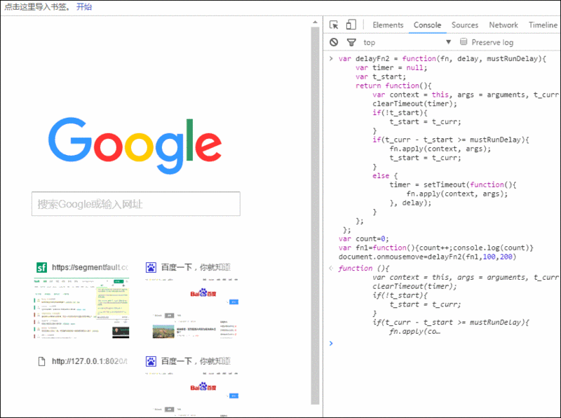Toggle the device mode icon
This screenshot has height=418, width=561.
(351, 25)
